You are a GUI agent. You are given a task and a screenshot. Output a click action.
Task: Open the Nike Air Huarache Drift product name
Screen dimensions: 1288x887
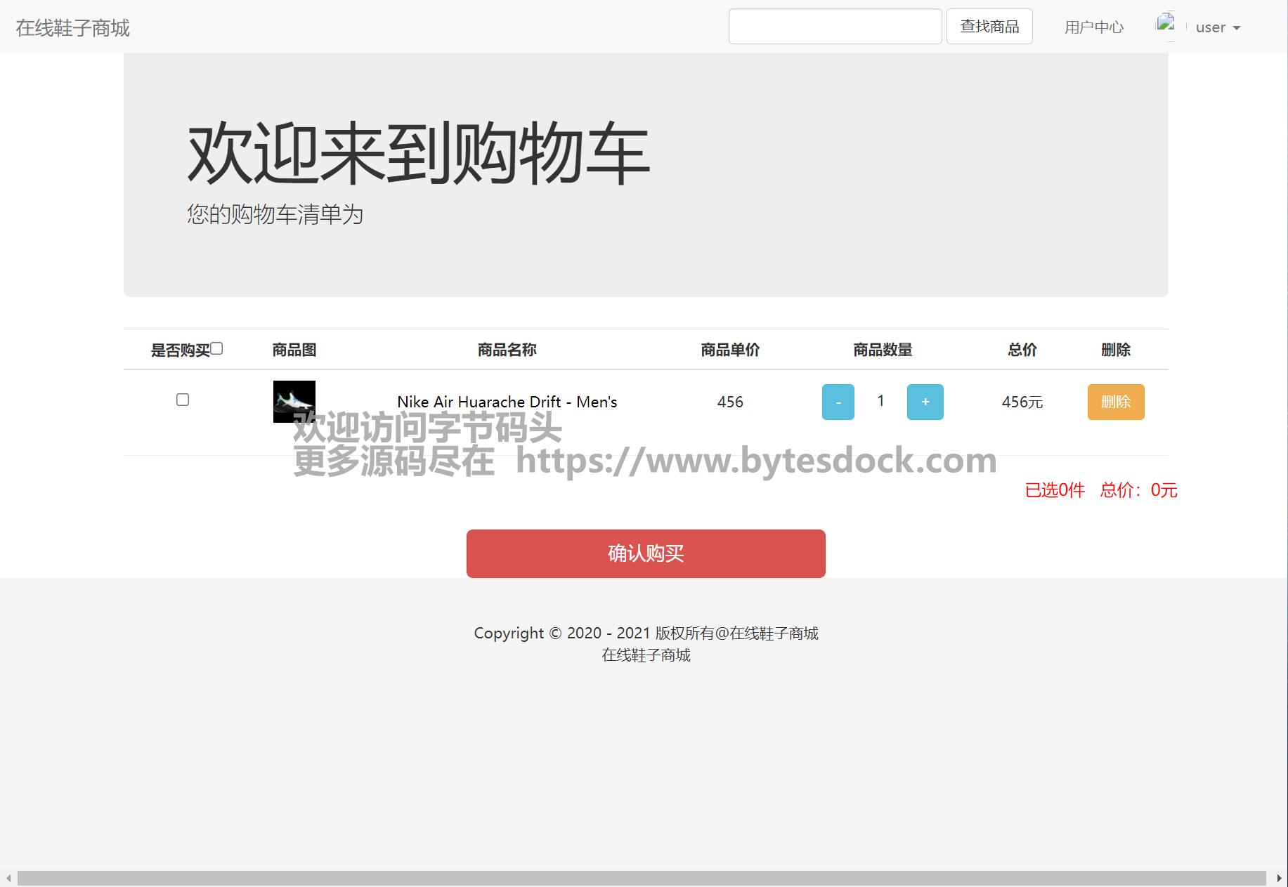click(507, 402)
